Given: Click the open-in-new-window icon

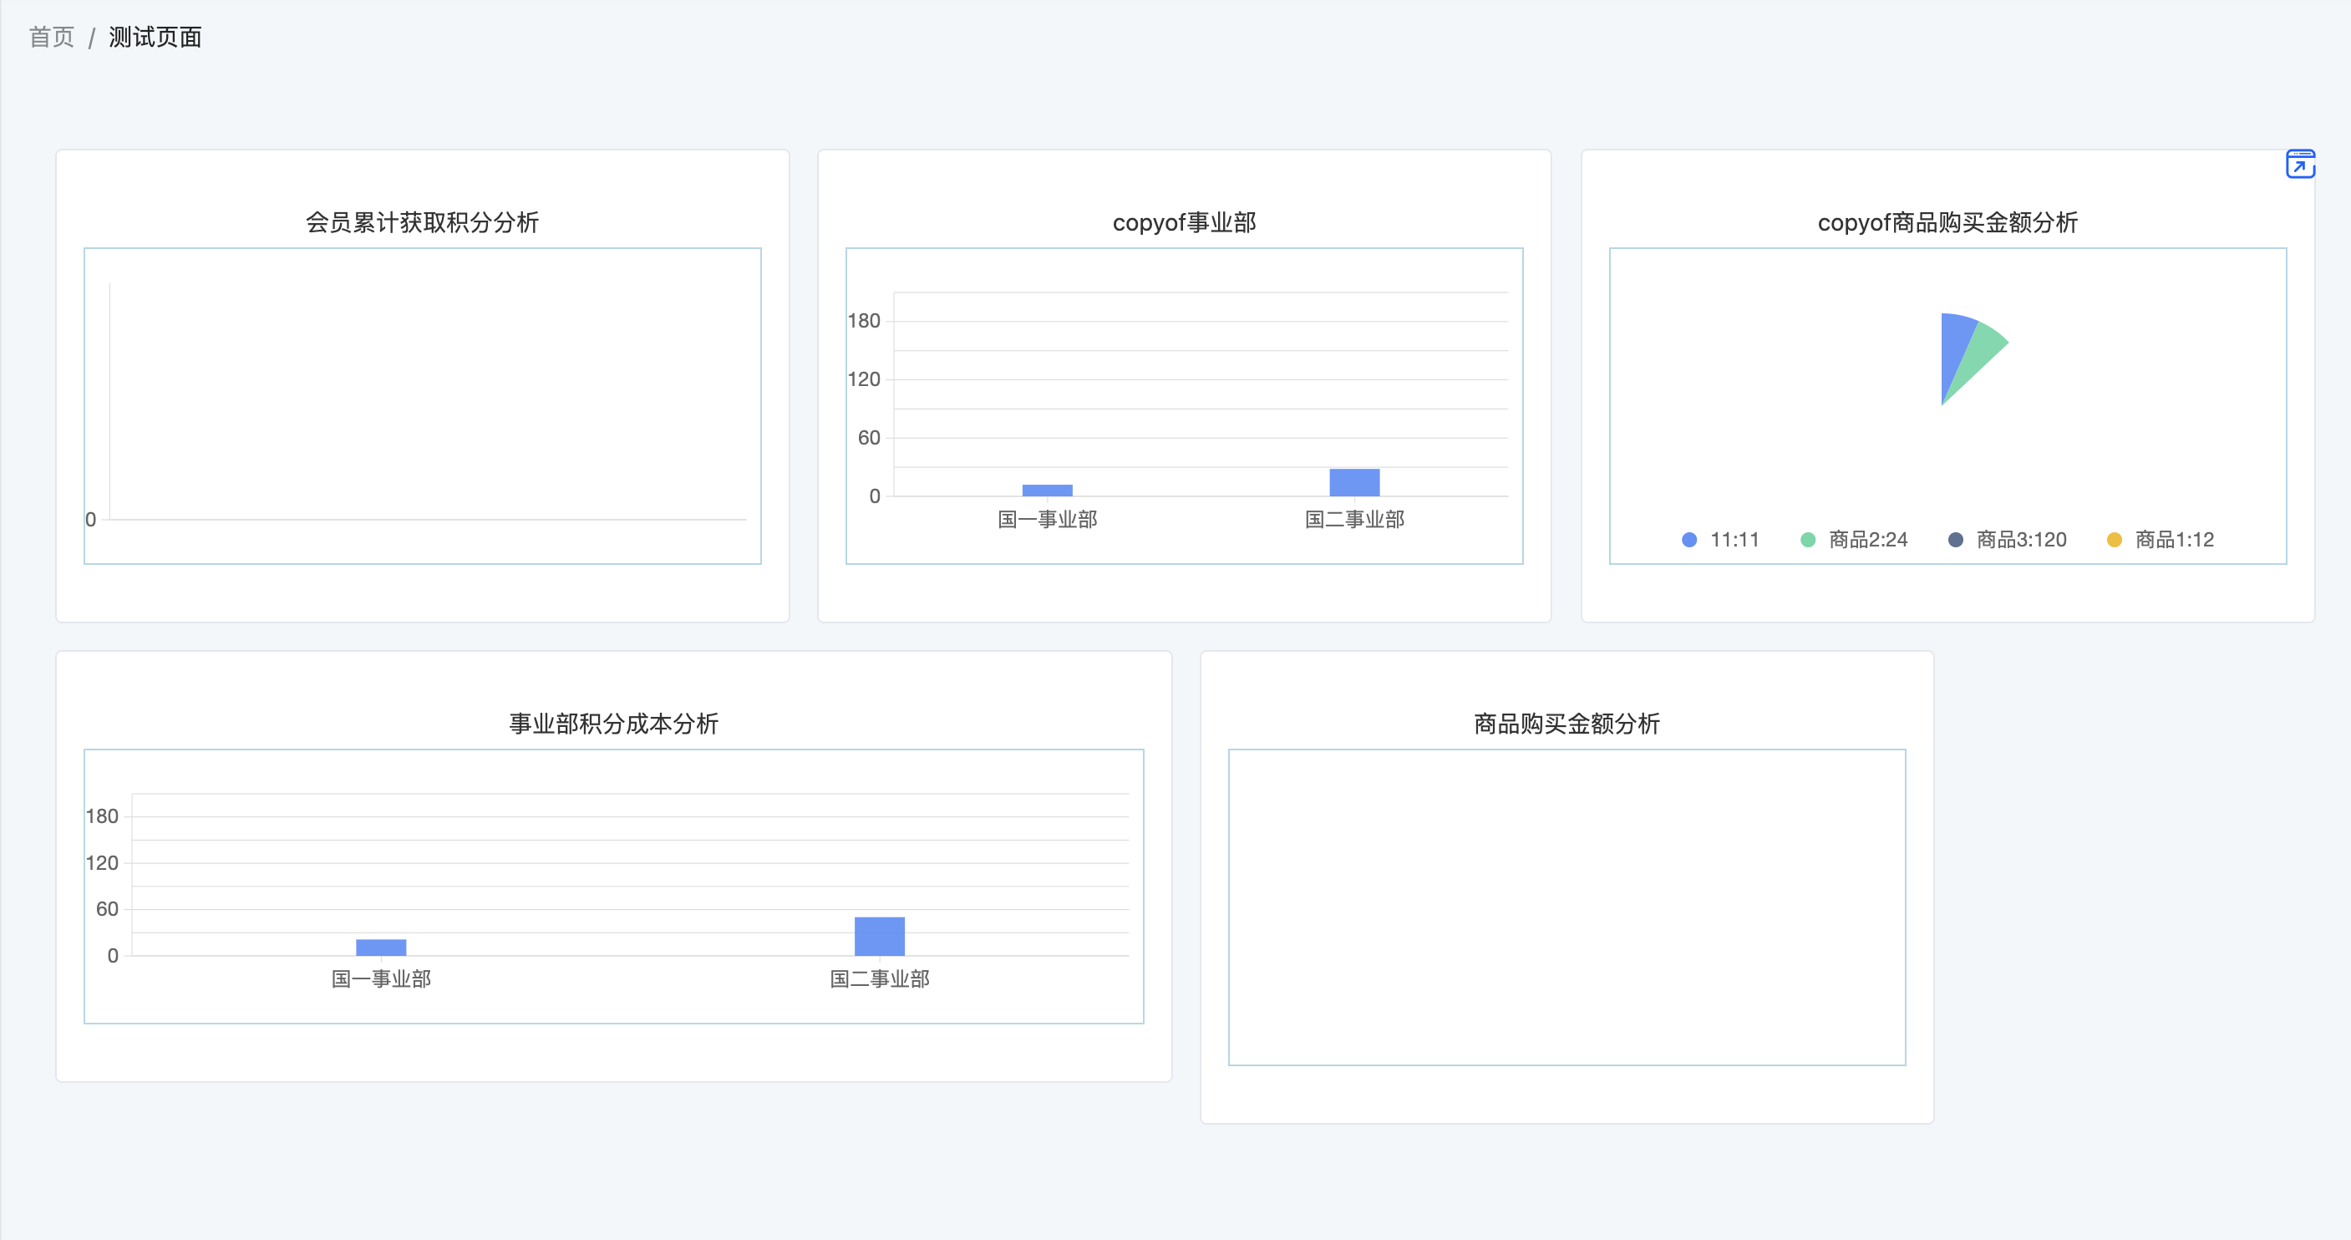Looking at the screenshot, I should click(x=2299, y=165).
